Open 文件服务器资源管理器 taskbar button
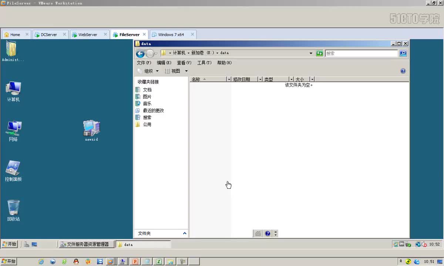Screen dimensions: 444x266 click(87, 245)
